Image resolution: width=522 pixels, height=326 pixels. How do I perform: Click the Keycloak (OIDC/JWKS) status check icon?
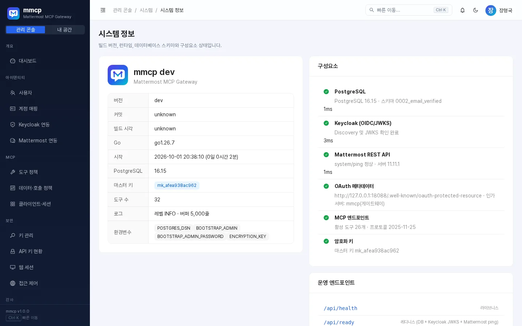[326, 123]
